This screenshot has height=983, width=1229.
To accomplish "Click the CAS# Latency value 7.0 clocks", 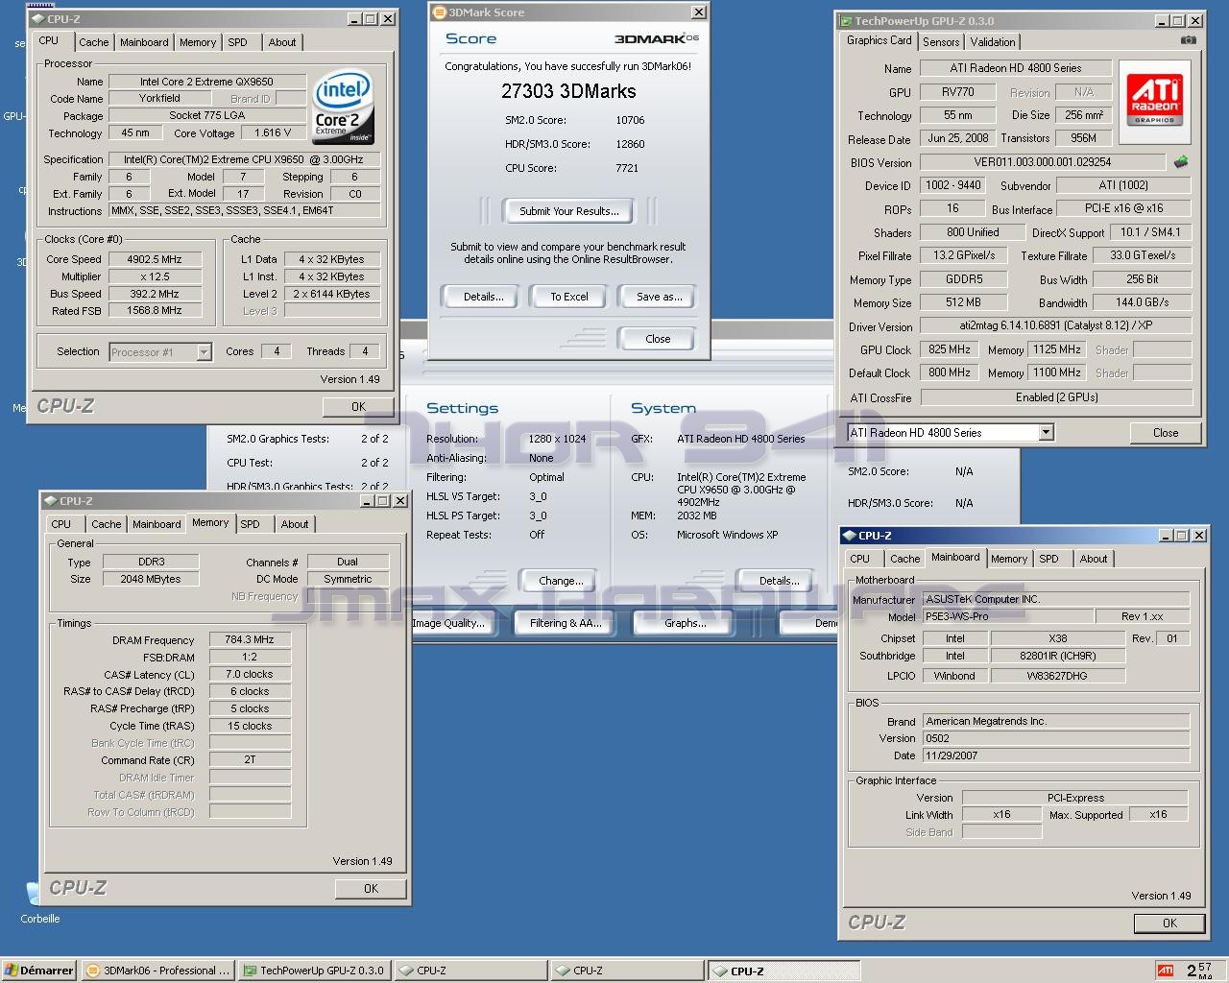I will [x=250, y=674].
